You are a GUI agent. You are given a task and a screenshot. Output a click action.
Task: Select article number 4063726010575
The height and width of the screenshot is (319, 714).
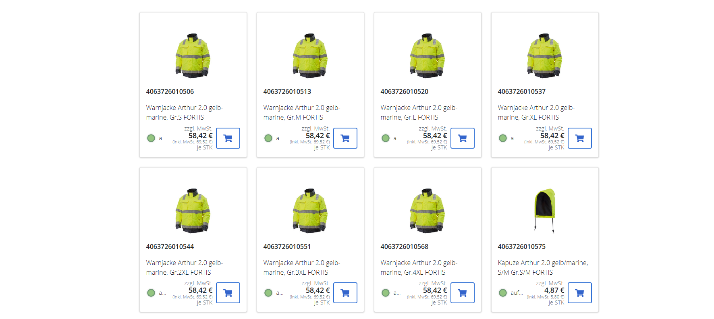pos(522,246)
